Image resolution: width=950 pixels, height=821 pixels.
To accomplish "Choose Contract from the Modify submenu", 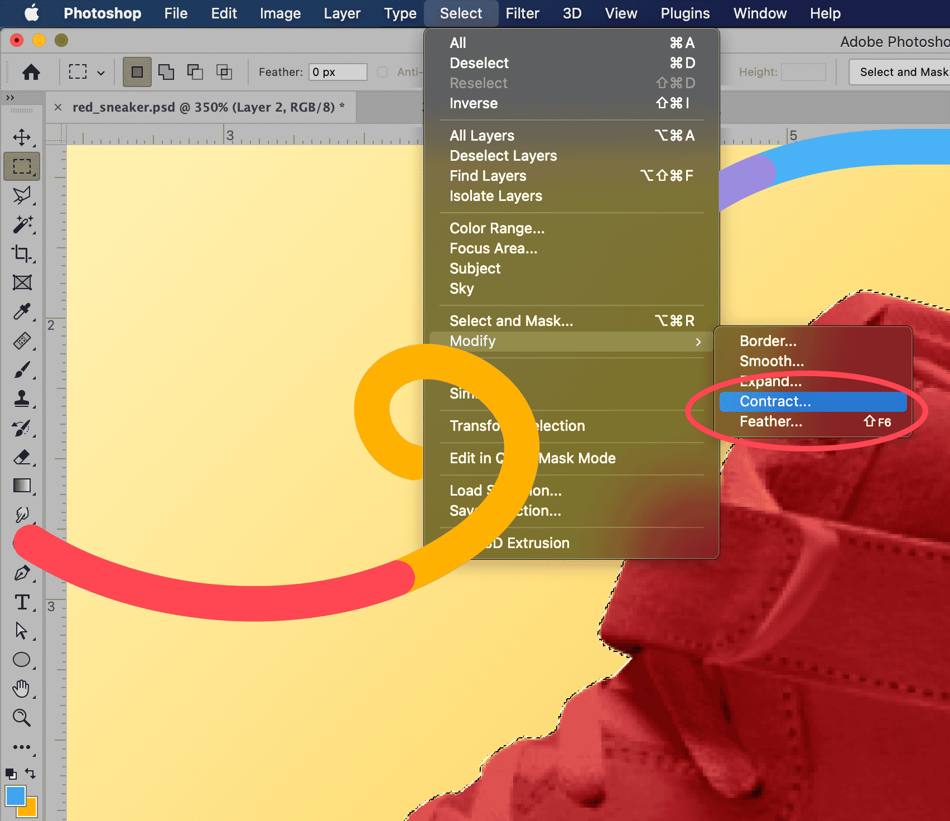I will point(775,401).
